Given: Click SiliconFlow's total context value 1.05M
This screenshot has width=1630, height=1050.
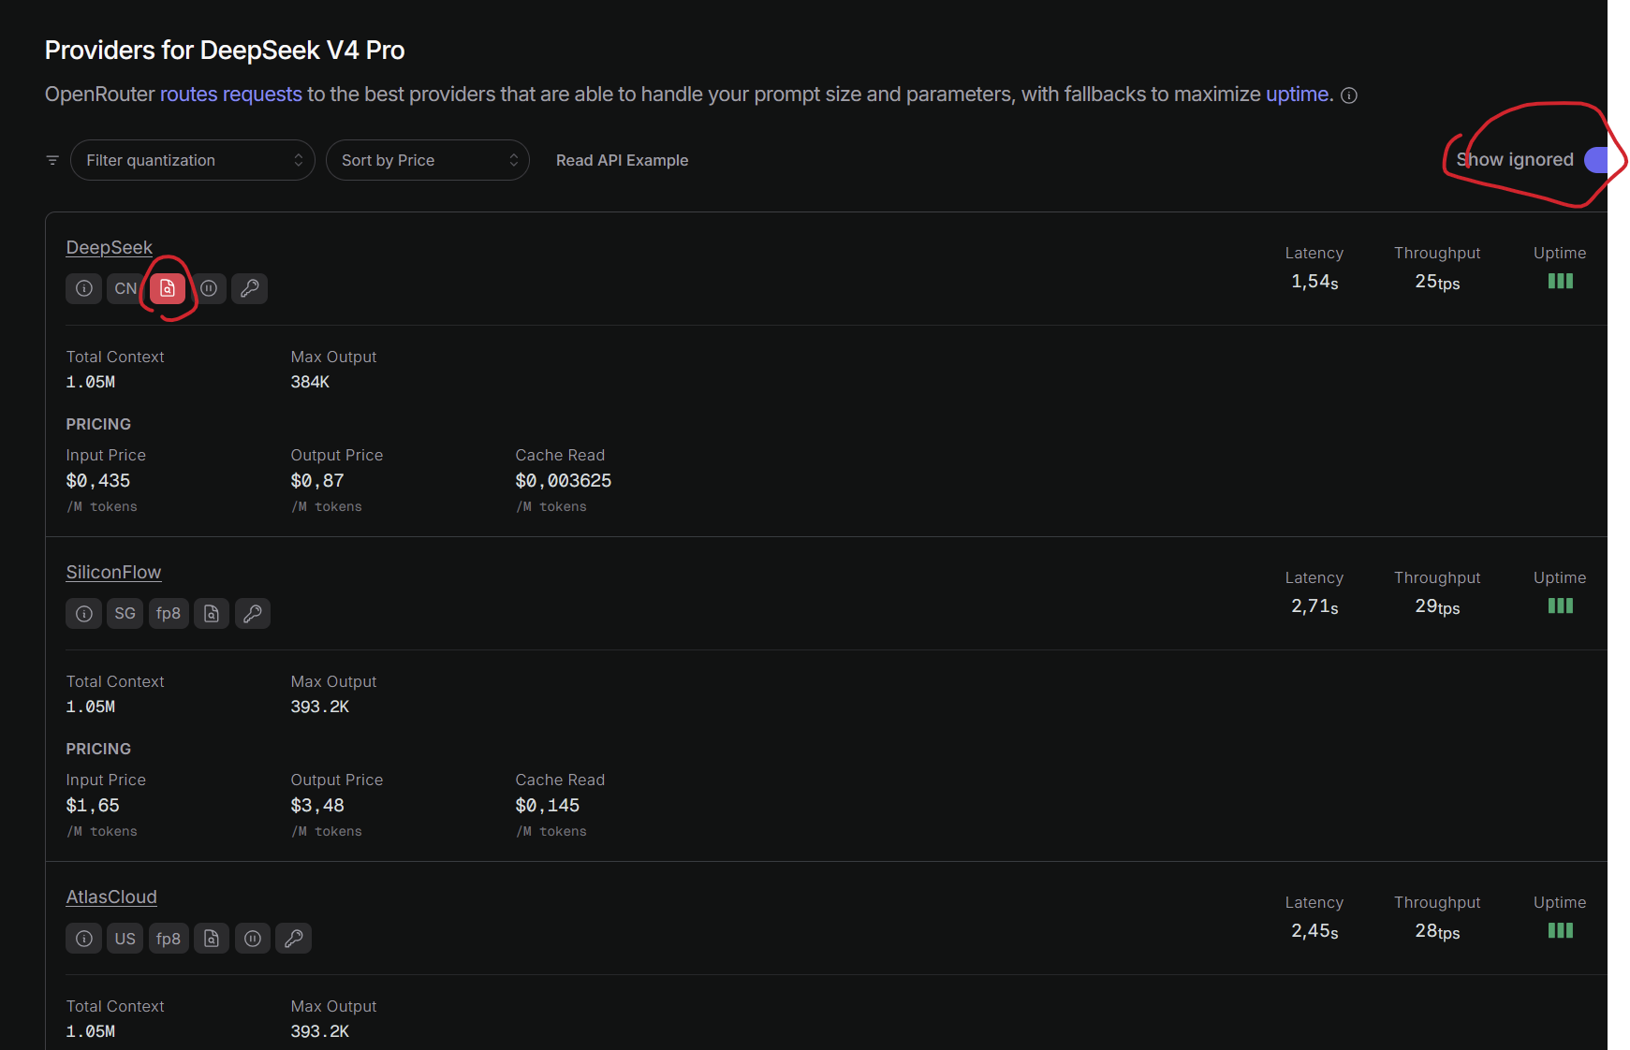Looking at the screenshot, I should click(91, 707).
